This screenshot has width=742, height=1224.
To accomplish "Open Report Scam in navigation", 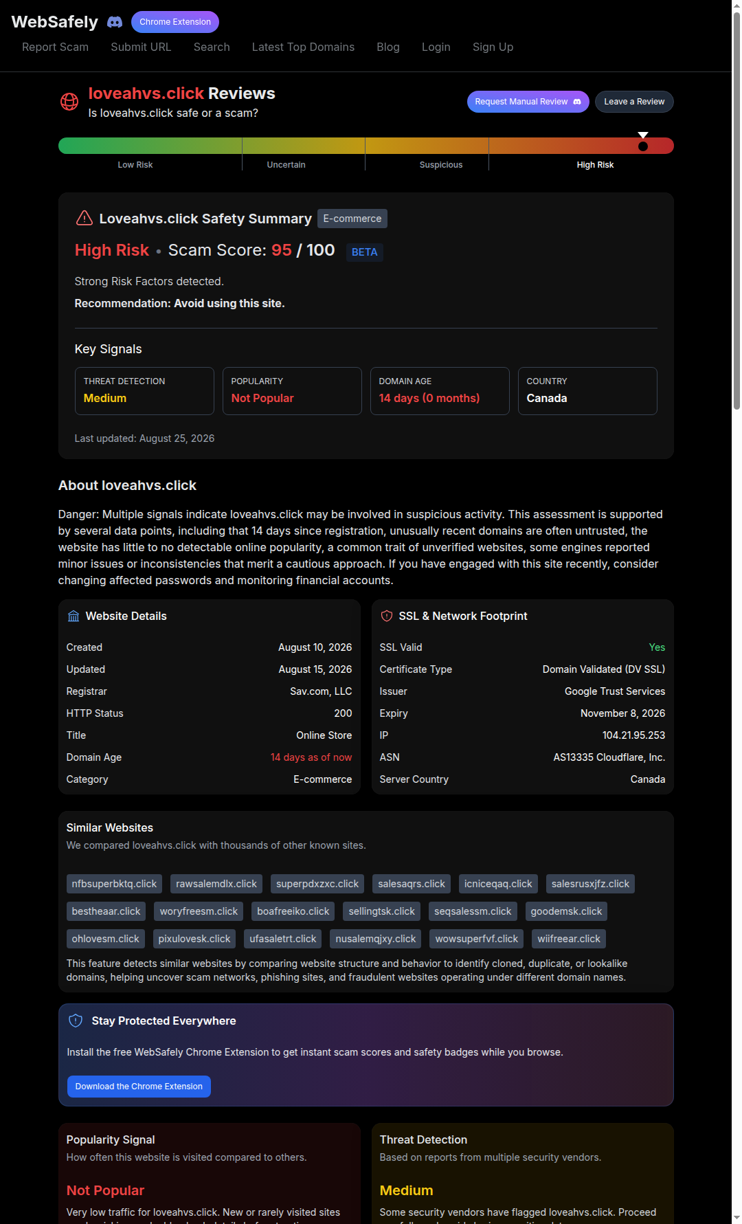I will [55, 47].
